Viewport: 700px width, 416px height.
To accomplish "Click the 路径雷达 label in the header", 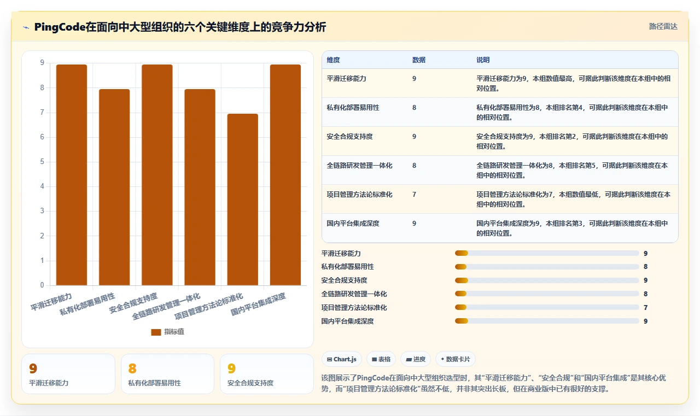I will (663, 26).
